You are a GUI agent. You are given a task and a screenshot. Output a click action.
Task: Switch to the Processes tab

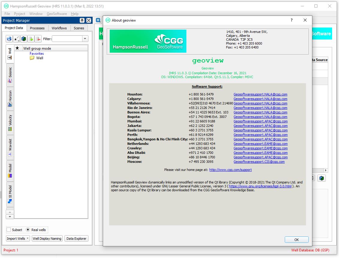coord(37,28)
